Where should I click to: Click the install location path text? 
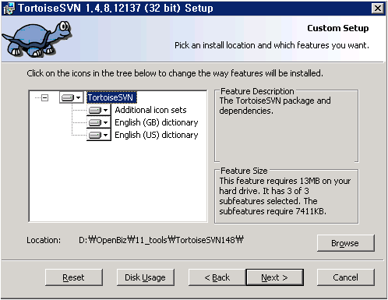[161, 240]
